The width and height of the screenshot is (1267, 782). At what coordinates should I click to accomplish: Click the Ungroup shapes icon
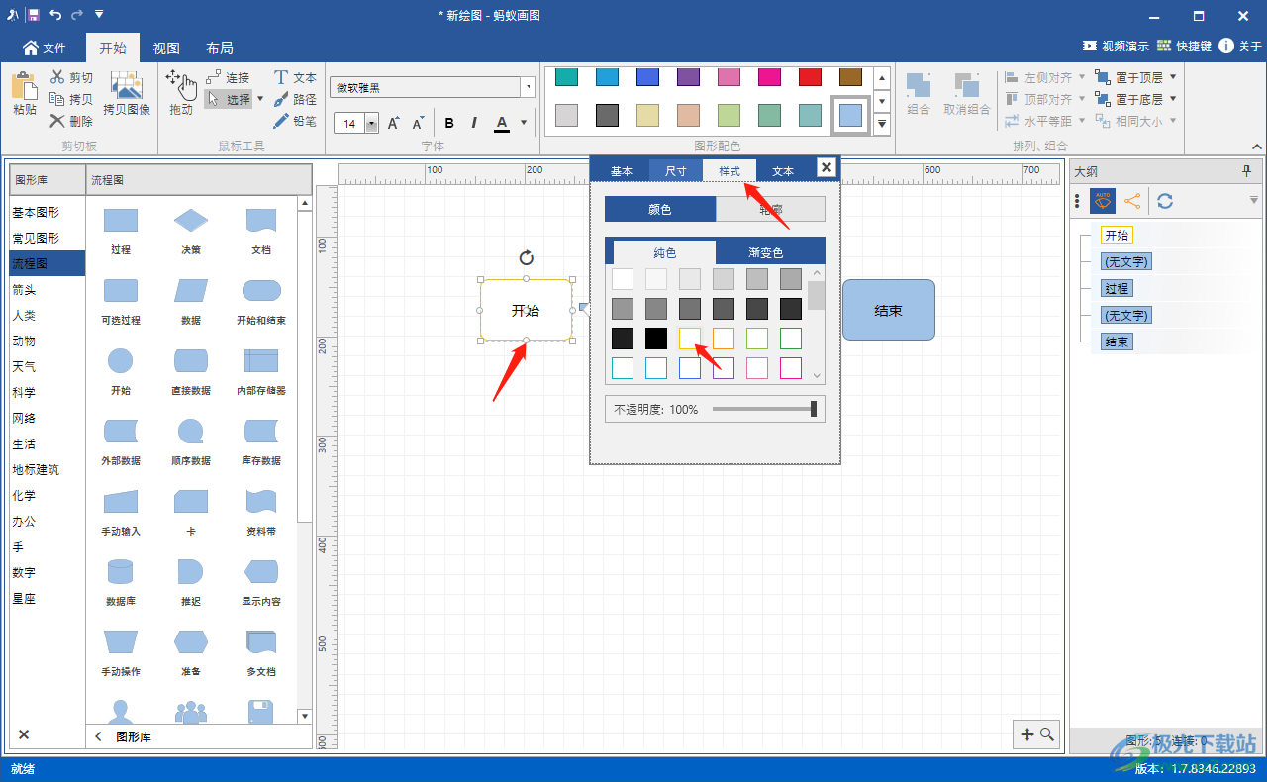click(966, 86)
